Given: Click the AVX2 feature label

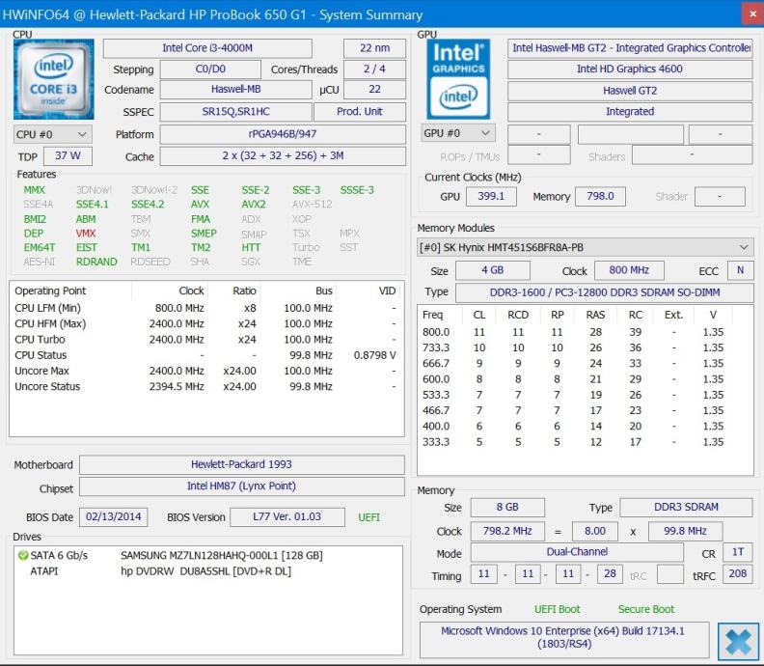Looking at the screenshot, I should coord(254,205).
